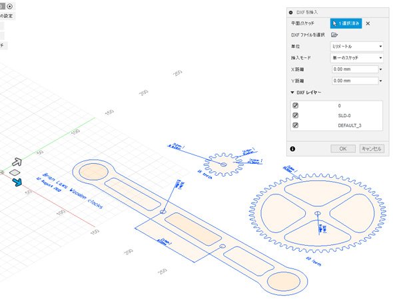This screenshot has width=393, height=299.
Task: Click the blue down-right arrow manipulator
Action: 17,182
